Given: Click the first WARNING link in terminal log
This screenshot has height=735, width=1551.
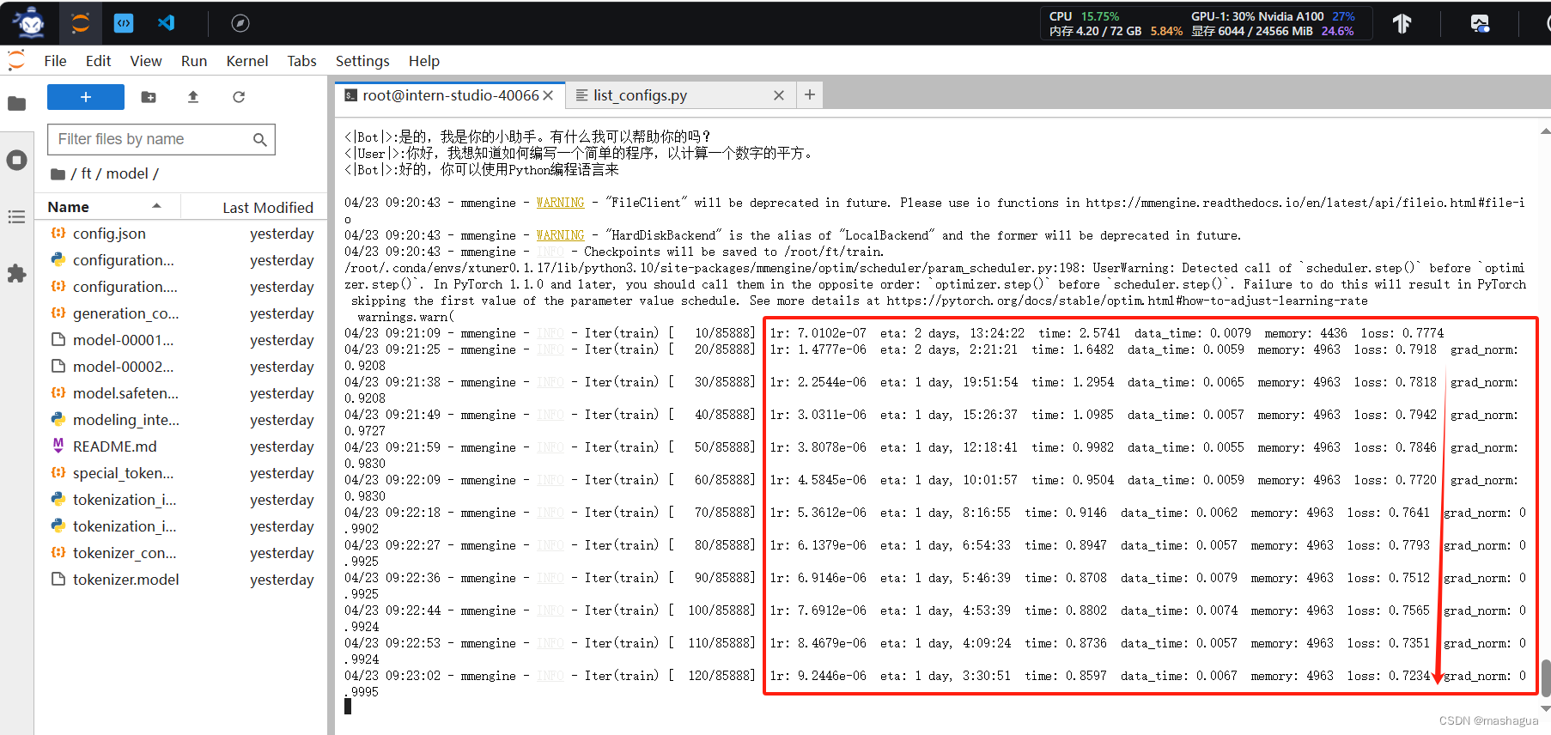Looking at the screenshot, I should coord(560,203).
